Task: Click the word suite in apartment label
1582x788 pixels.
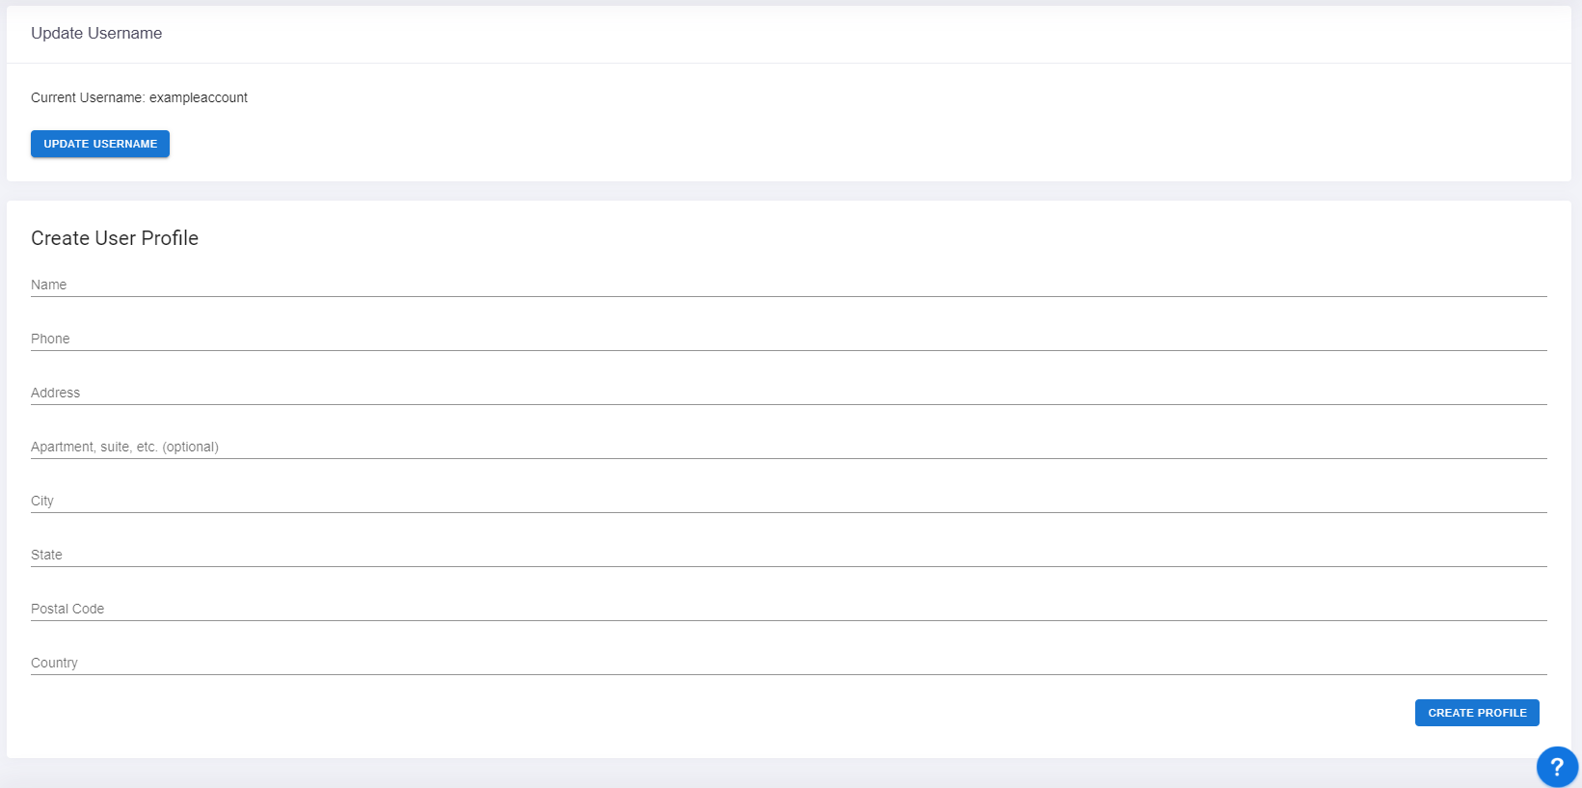Action: [116, 447]
